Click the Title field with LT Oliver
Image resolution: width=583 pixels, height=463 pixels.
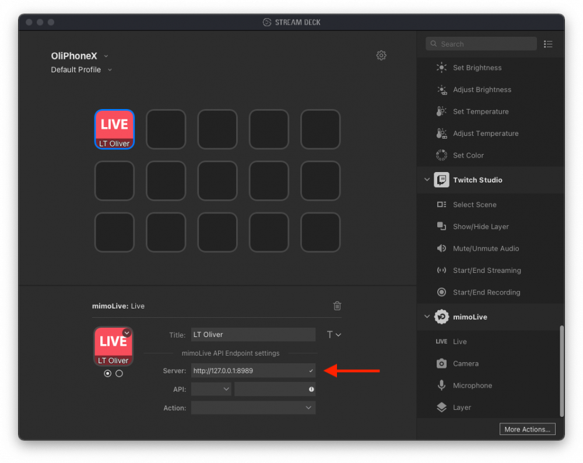coord(253,335)
